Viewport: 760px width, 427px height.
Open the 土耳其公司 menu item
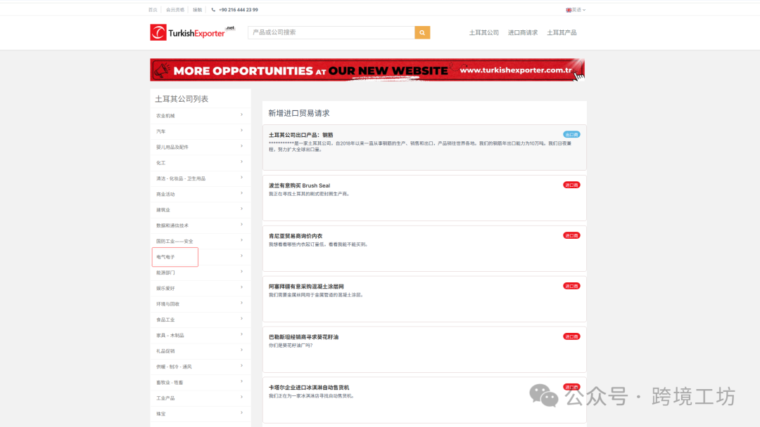[x=483, y=32]
